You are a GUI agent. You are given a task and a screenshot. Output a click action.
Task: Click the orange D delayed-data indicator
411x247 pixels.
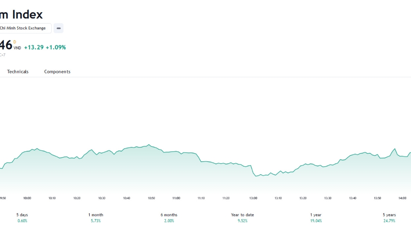[15, 42]
